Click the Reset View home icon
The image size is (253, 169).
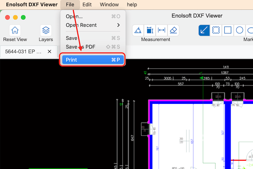(15, 30)
